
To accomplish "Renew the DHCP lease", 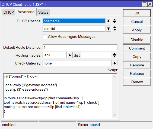I will point(137,82).
